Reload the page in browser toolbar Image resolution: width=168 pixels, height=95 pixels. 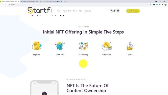tap(6, 5)
